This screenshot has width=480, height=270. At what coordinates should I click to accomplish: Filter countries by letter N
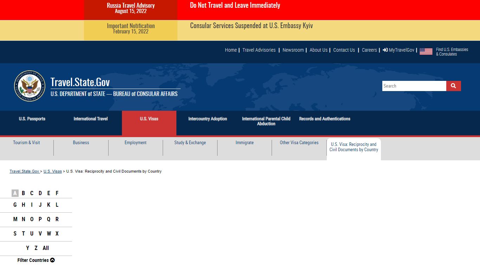click(x=23, y=219)
